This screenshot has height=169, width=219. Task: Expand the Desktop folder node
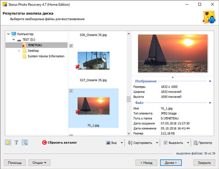pos(19,51)
